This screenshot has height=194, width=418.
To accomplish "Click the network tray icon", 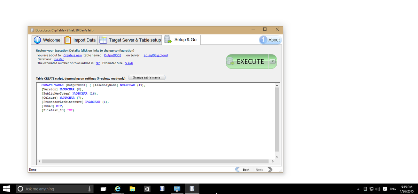I will pyautogui.click(x=371, y=189).
